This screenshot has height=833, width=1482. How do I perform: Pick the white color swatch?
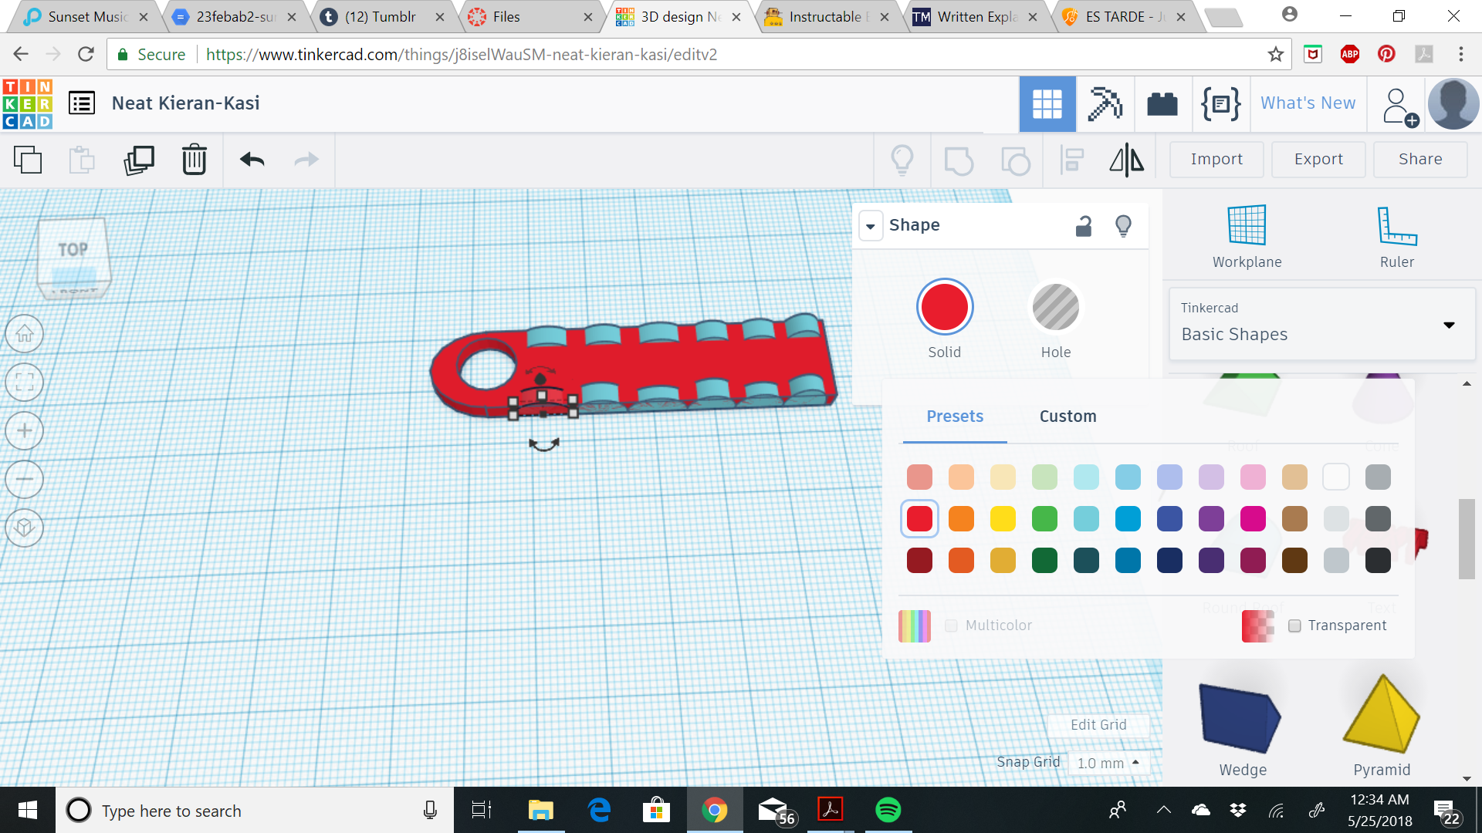(x=1336, y=477)
